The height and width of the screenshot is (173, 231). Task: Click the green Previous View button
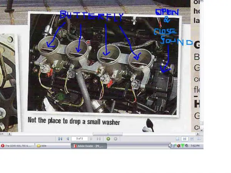click(x=108, y=139)
